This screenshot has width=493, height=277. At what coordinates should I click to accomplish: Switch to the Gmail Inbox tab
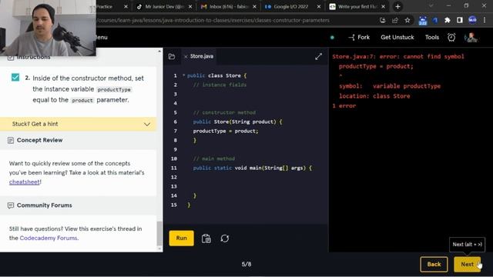click(228, 7)
